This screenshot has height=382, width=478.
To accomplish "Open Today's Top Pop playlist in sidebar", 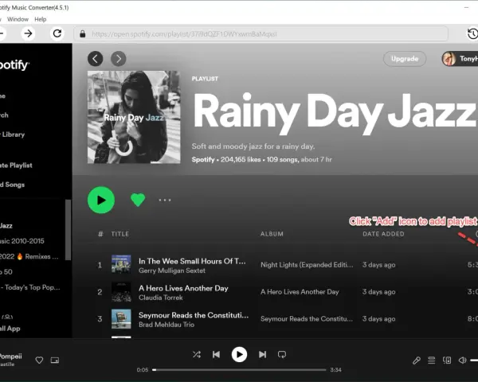I will pyautogui.click(x=30, y=287).
